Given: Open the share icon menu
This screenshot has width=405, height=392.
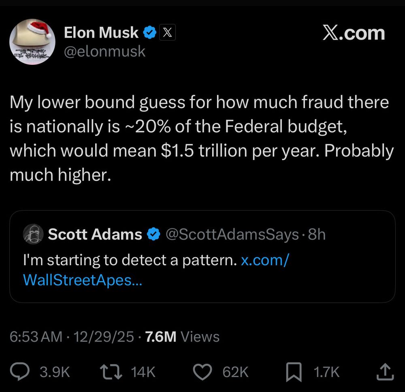Looking at the screenshot, I should 385,372.
